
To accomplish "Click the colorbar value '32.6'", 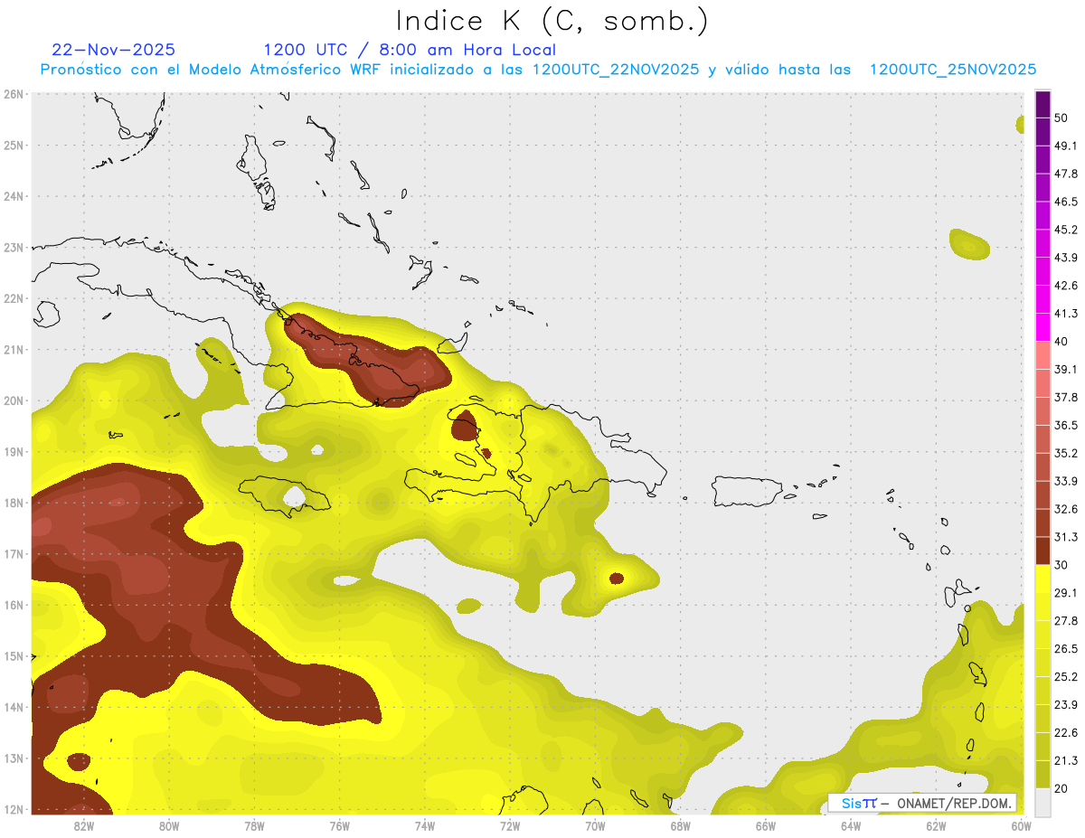I will tap(1066, 509).
